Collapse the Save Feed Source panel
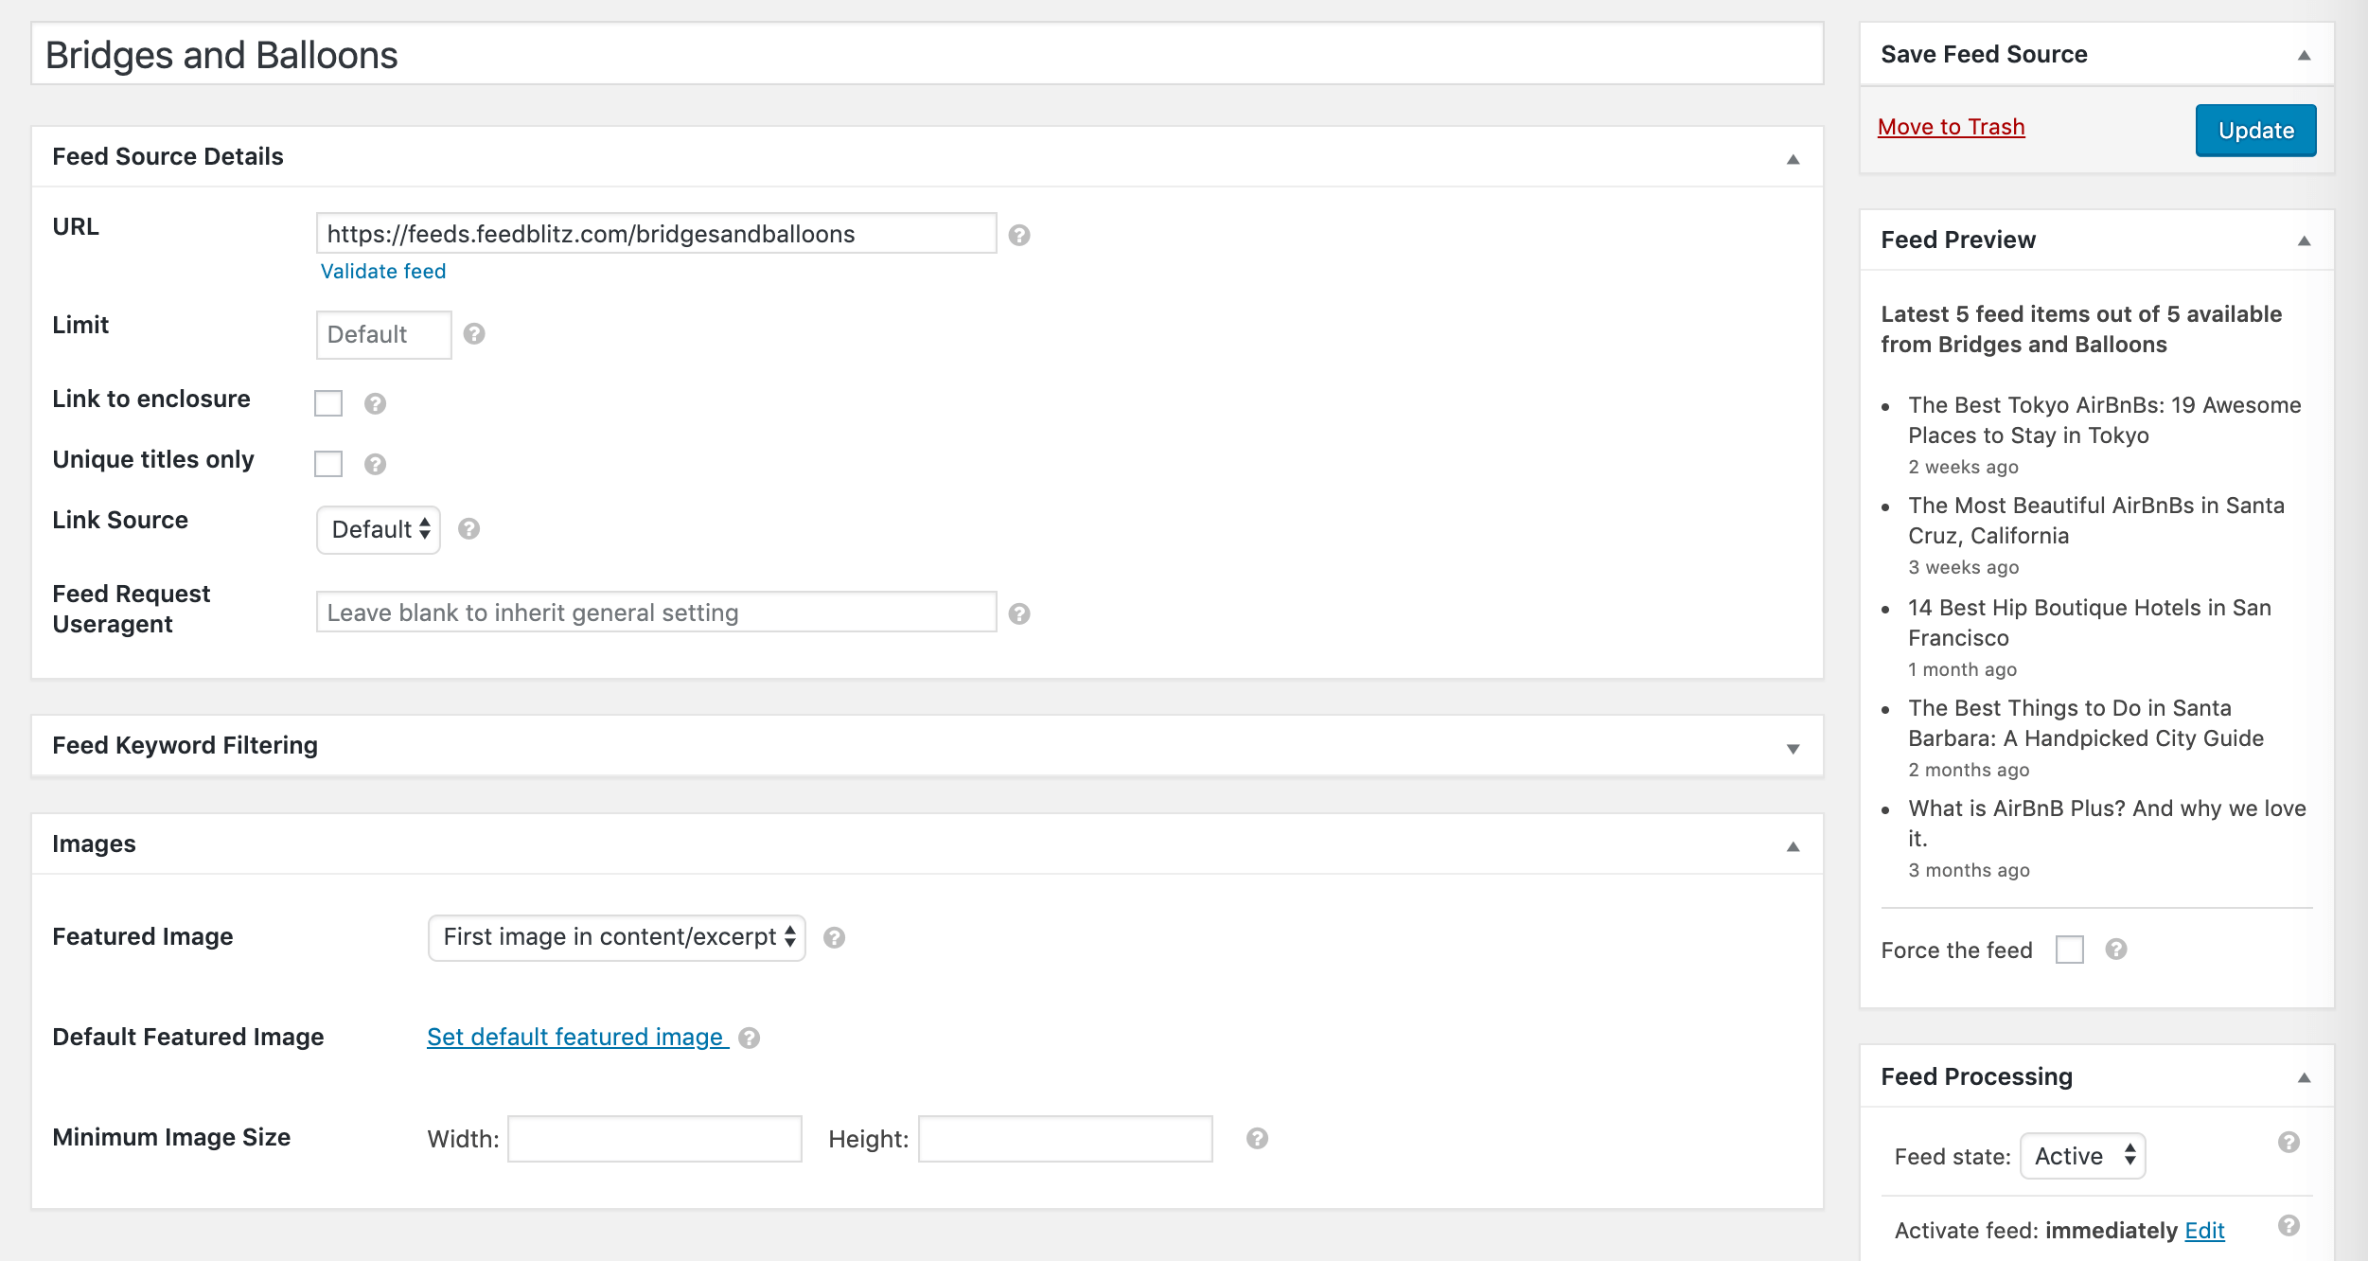The image size is (2368, 1261). pos(2304,56)
